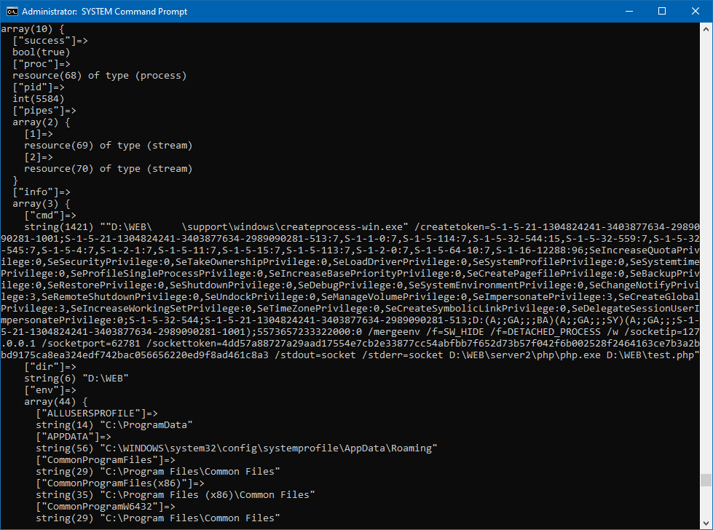Viewport: 713px width, 530px height.
Task: Click 'resource(69) of type (stream)' line
Action: [109, 146]
